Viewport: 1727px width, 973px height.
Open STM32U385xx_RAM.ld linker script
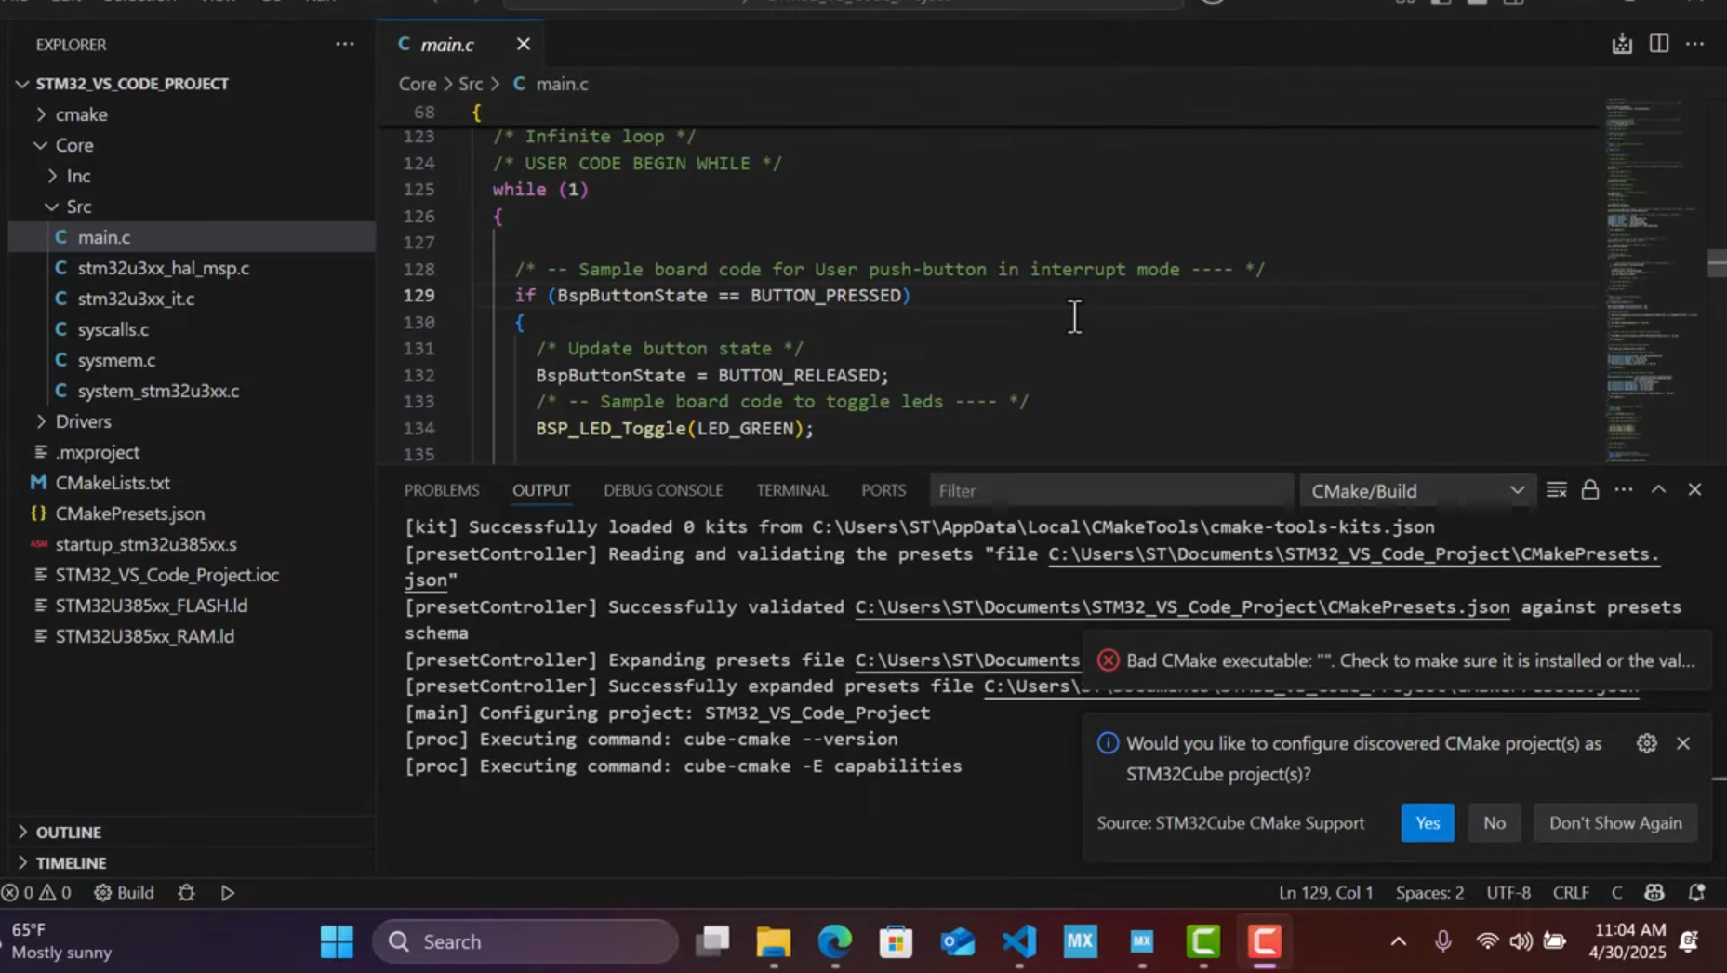[145, 636]
